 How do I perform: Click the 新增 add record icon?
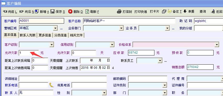pyautogui.click(x=37, y=11)
